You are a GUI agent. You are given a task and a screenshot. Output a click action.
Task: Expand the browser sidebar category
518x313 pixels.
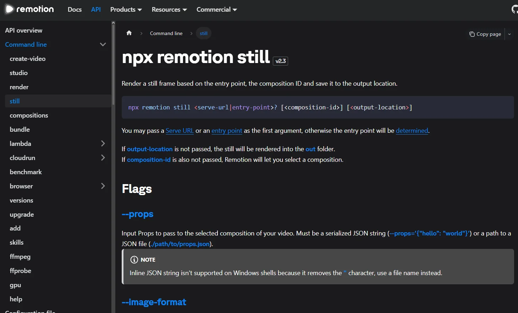[x=103, y=186]
